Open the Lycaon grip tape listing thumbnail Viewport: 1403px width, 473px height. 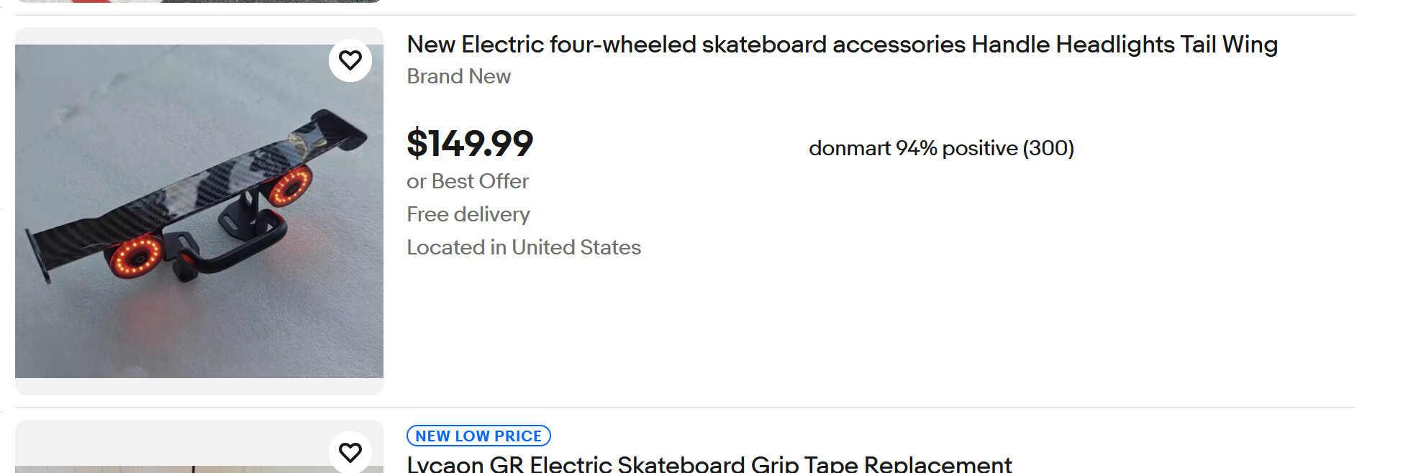pyautogui.click(x=199, y=446)
